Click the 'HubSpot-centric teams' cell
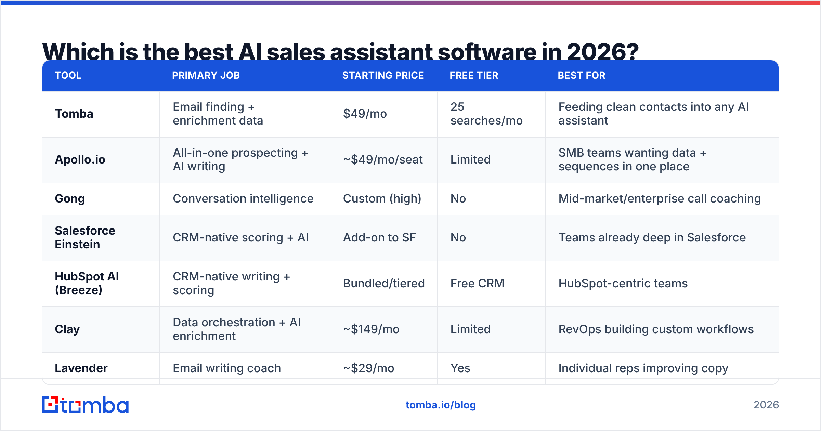The height and width of the screenshot is (431, 821). pyautogui.click(x=662, y=284)
